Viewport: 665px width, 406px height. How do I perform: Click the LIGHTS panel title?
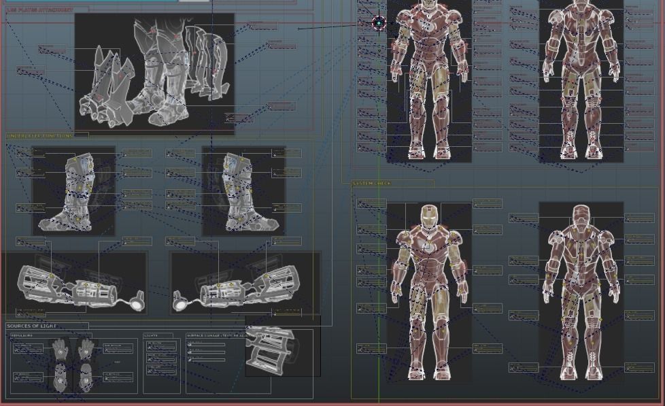pyautogui.click(x=151, y=335)
